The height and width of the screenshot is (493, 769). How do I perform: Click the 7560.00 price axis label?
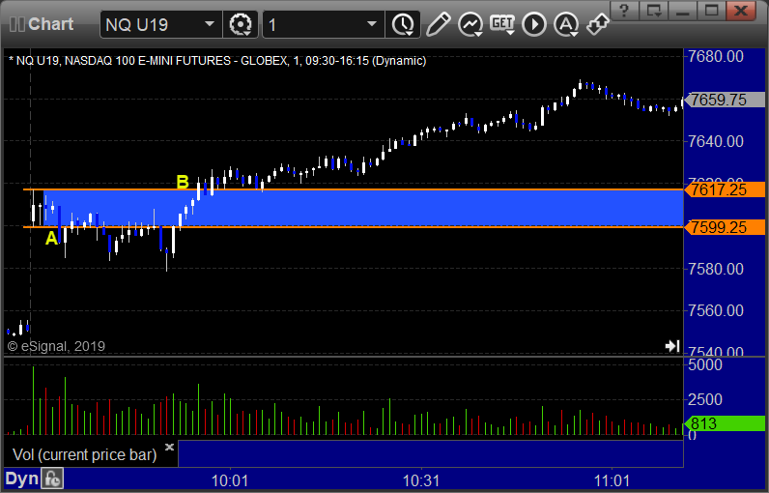(x=716, y=310)
